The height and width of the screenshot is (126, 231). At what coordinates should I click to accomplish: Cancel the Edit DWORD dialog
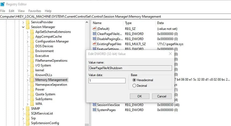(162, 96)
